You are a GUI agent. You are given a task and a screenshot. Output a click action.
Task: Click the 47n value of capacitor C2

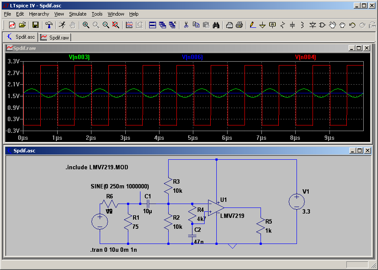[199, 241]
